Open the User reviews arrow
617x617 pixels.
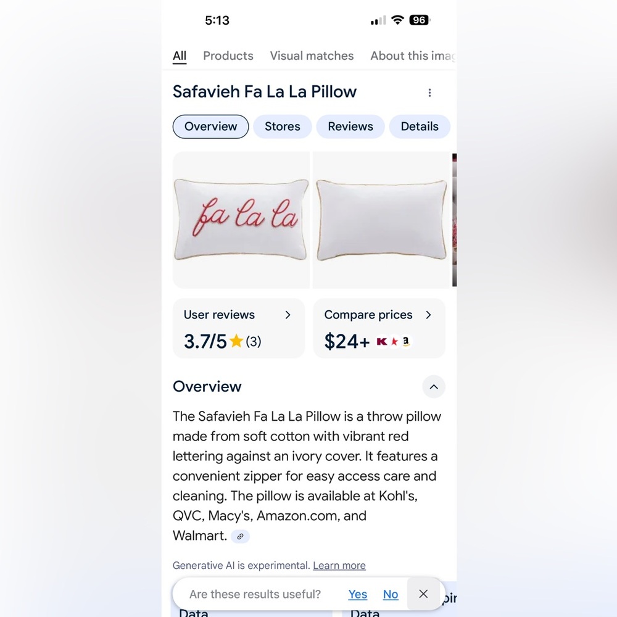[x=288, y=315]
